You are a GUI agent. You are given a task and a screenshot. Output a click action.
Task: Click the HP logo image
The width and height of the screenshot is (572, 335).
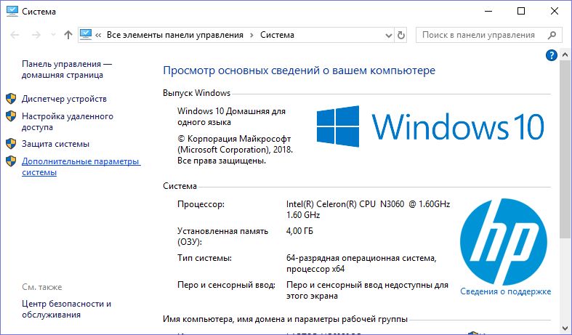(504, 242)
